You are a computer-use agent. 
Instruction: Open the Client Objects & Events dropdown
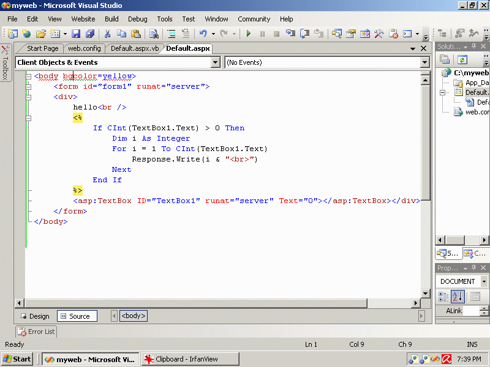pos(215,62)
